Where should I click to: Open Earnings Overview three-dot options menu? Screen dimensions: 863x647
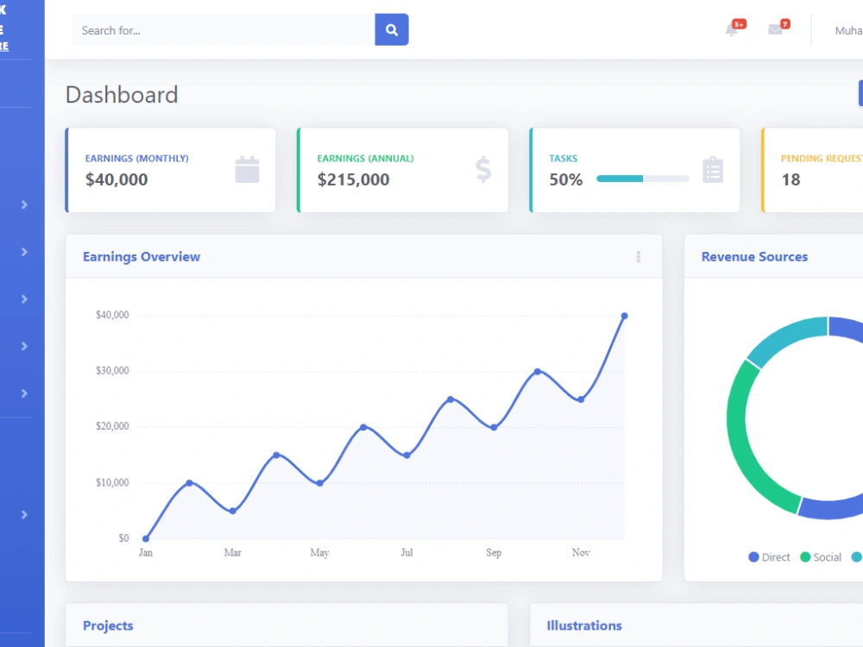639,257
